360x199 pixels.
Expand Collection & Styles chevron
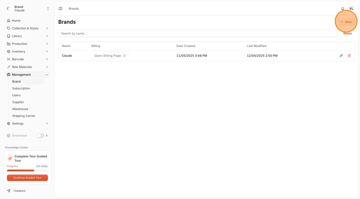(x=47, y=29)
